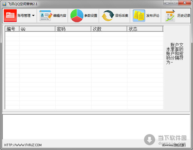Screen dimensions: 193x150
Task: Click the 账号管理 label
Action: [24, 15]
